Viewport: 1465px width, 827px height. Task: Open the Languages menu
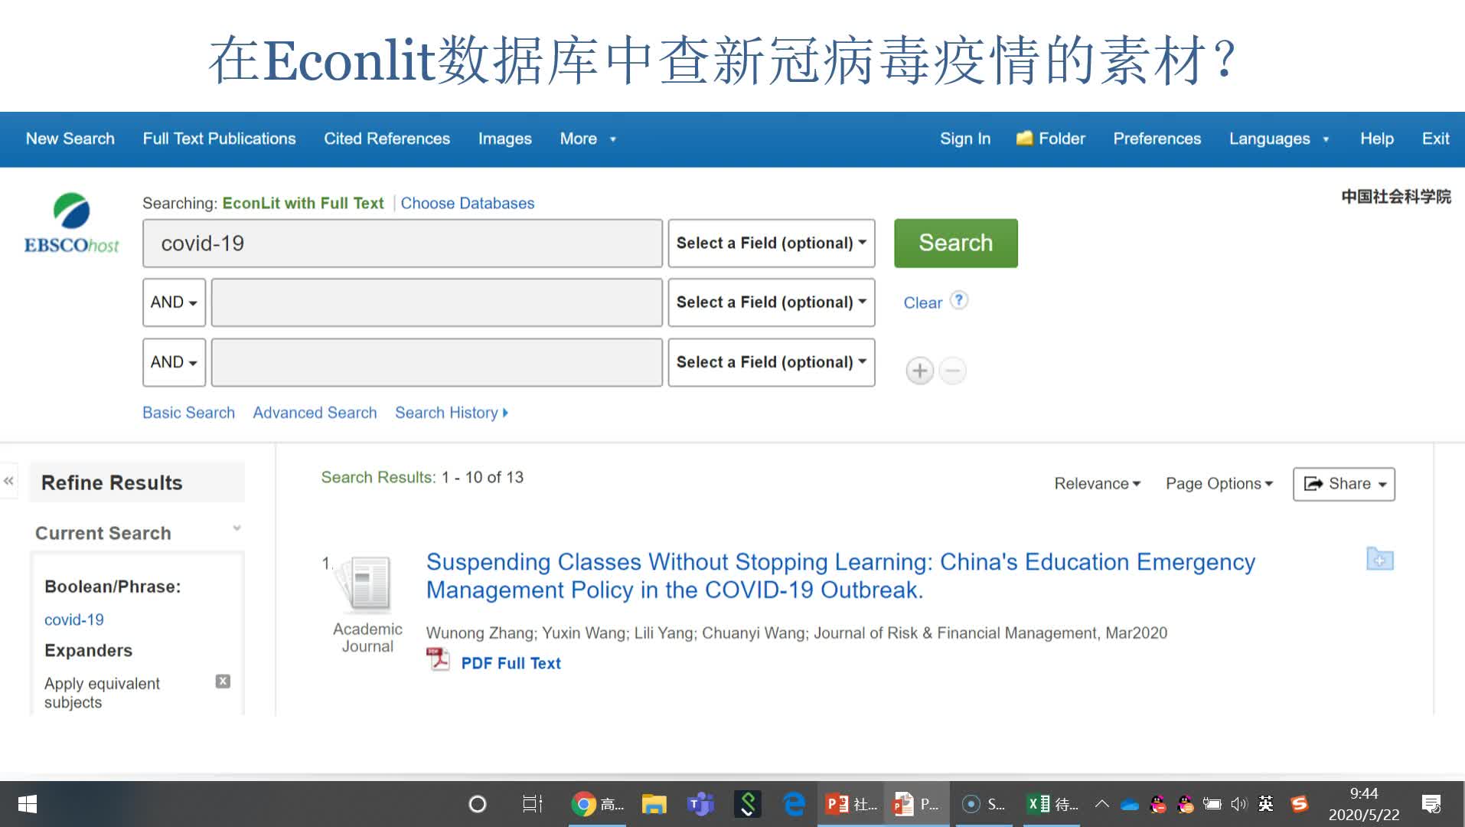[1278, 139]
